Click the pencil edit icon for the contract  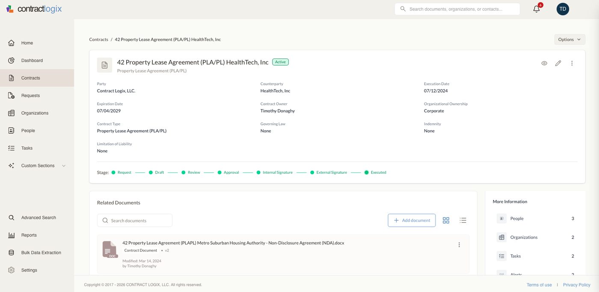(558, 63)
